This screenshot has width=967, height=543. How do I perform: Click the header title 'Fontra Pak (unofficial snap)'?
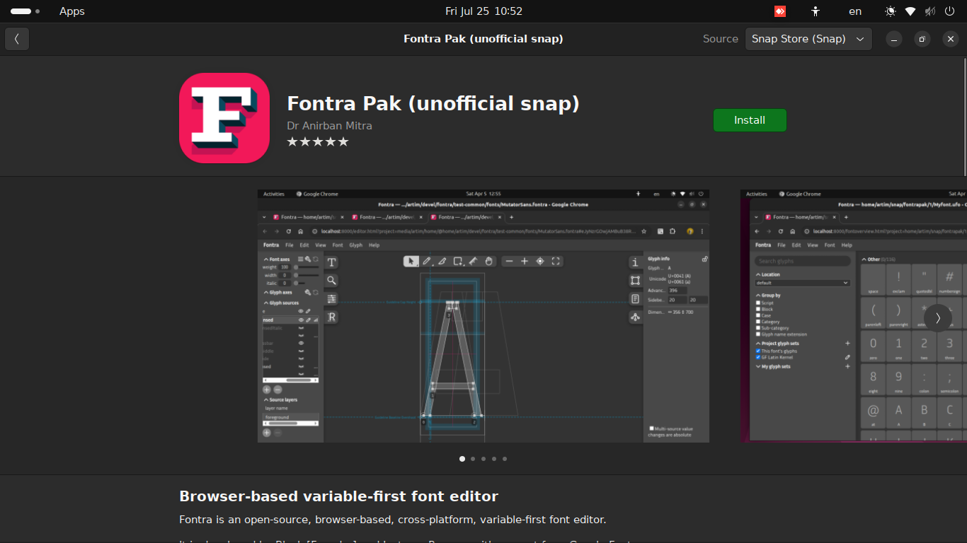(483, 39)
